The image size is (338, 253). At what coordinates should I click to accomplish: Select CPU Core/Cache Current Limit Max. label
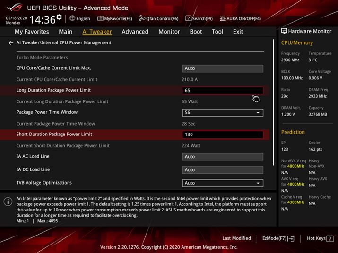click(54, 68)
